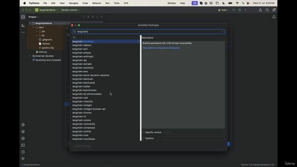Open the Version control dropdown
The image size is (297, 167).
click(x=71, y=10)
